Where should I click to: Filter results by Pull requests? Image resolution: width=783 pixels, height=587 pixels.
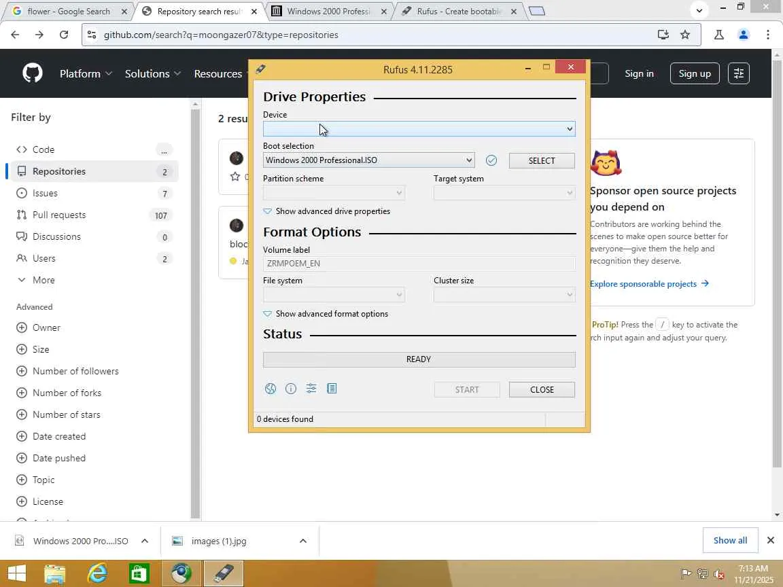[x=94, y=215]
